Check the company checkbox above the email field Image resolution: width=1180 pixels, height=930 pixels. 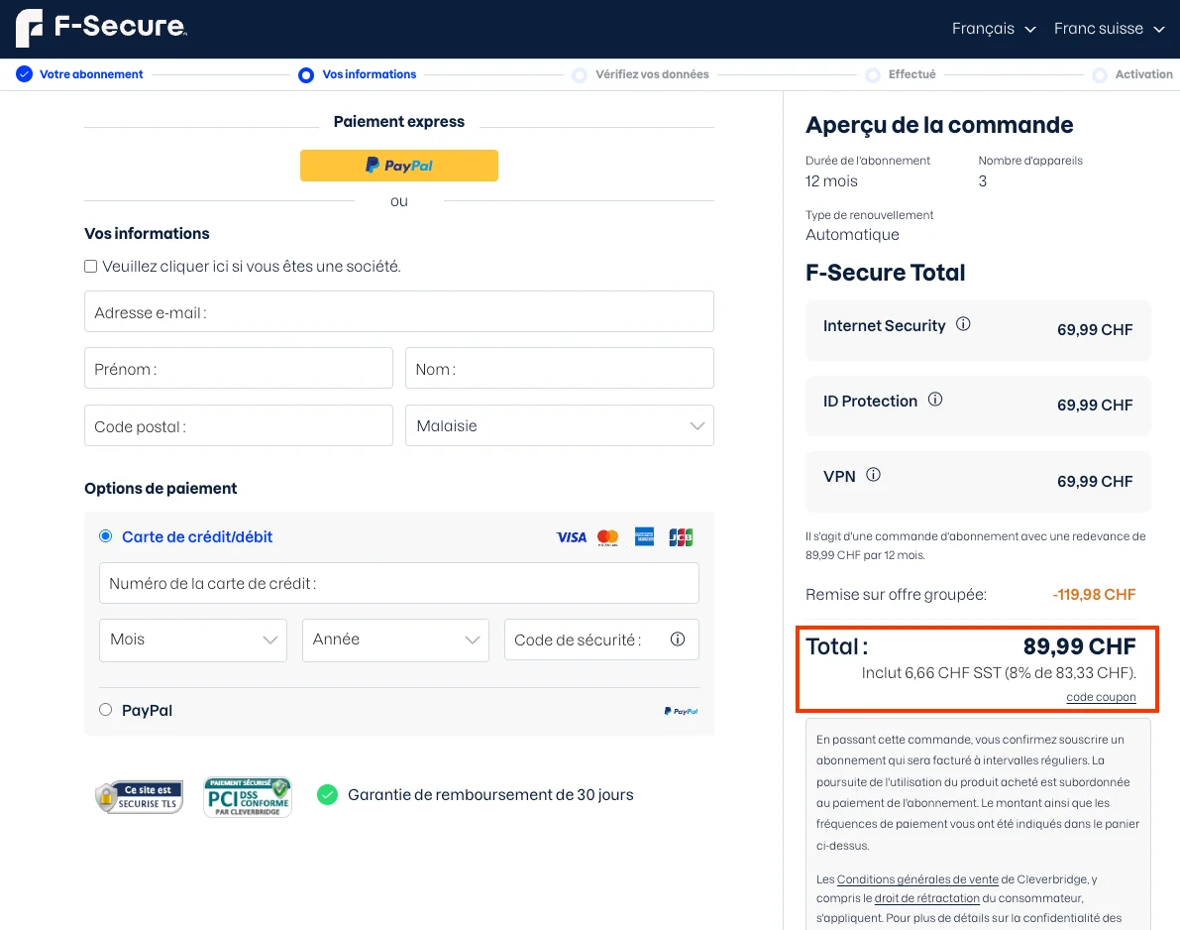90,266
